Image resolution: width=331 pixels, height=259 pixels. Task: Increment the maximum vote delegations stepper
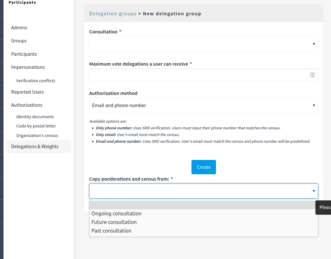[x=313, y=73]
